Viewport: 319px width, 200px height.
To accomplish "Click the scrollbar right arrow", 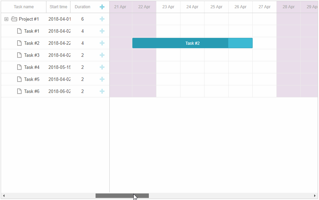I will pyautogui.click(x=315, y=196).
